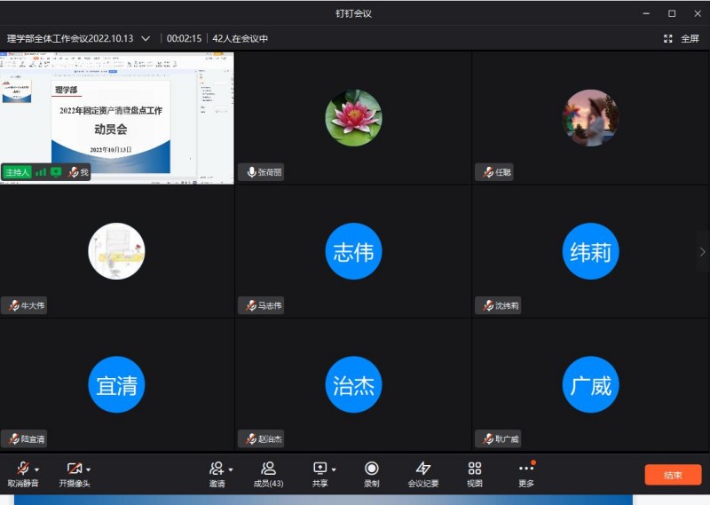Expand meeting info chevron next to meeting title
Screen dimensions: 710x505
(146, 39)
